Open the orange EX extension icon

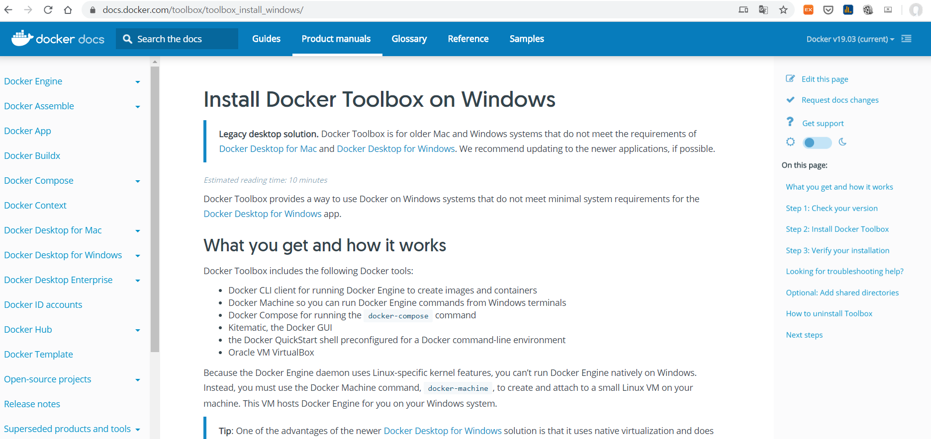point(809,9)
